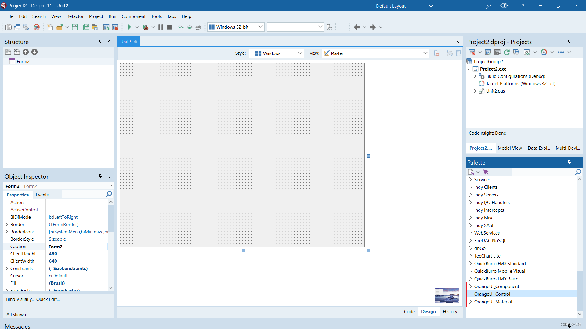Click the Bind Visually link
The width and height of the screenshot is (586, 329).
pyautogui.click(x=20, y=299)
